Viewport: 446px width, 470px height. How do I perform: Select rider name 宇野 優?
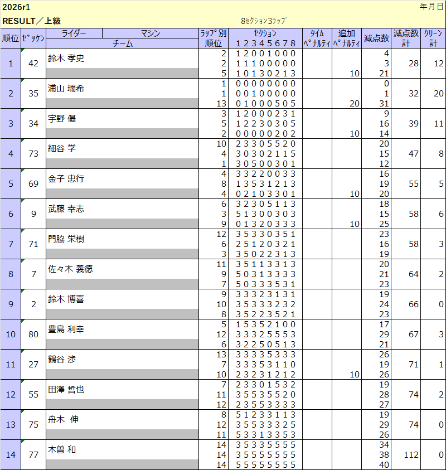point(62,118)
